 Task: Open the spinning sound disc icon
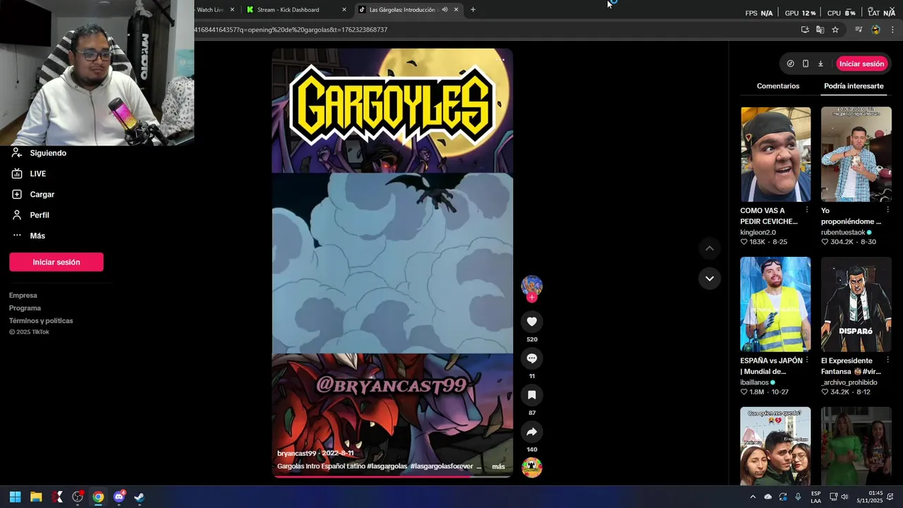[532, 467]
